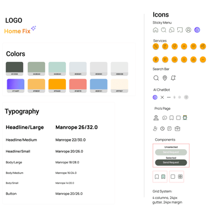223x218 pixels.
Task: Click the empty square icon in Pro's Page row
Action: (178, 118)
